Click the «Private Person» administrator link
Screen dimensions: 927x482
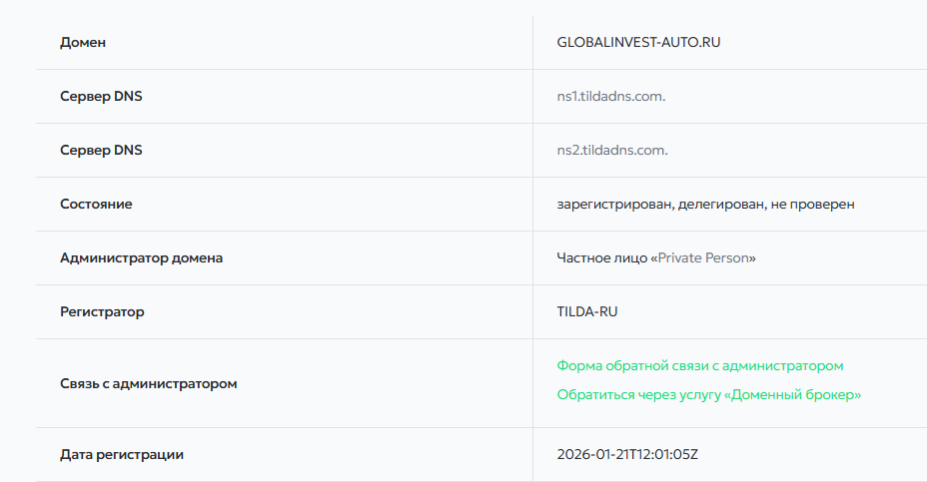tap(706, 258)
